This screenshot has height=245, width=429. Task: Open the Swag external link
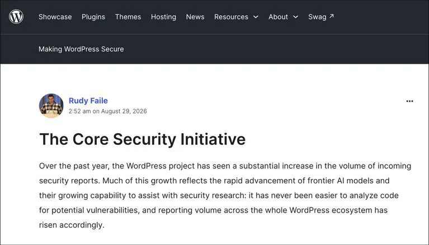[x=321, y=17]
